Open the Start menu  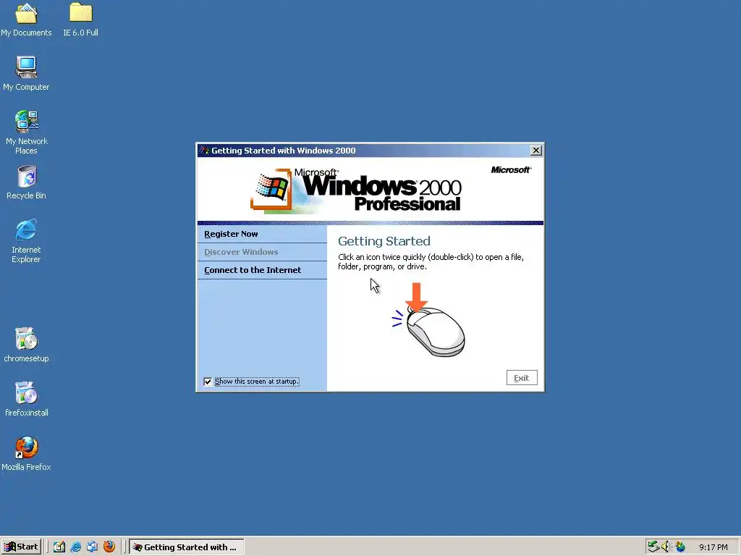(21, 547)
